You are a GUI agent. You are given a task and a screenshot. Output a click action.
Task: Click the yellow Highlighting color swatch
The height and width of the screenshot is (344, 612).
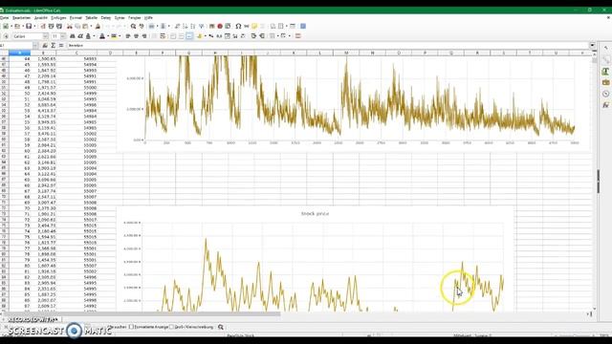click(x=114, y=36)
